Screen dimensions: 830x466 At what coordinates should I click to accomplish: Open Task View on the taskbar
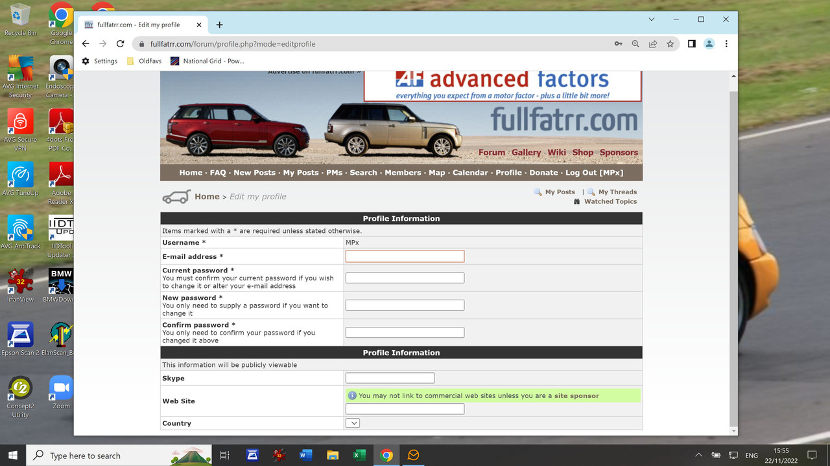tap(224, 455)
